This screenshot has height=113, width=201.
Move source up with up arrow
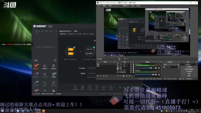(x=127, y=76)
